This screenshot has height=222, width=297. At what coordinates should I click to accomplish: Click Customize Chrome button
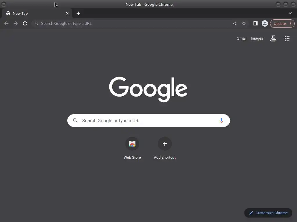pos(268,213)
